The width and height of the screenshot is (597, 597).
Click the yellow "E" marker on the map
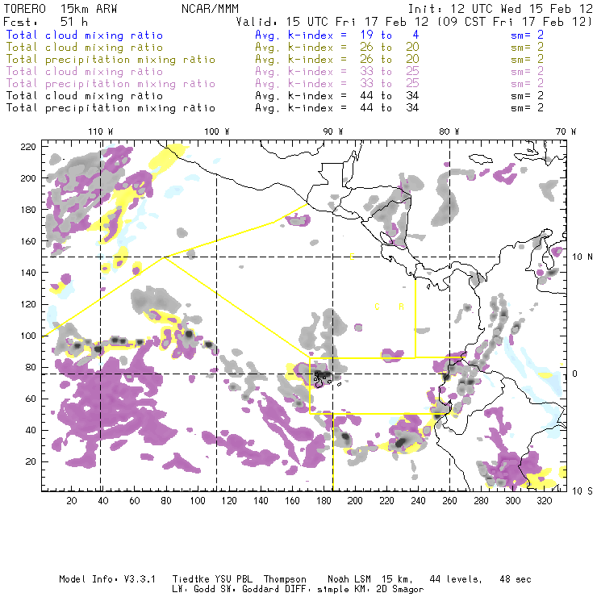353,257
